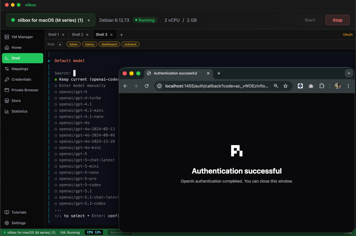356x236 pixels.
Task: Expand the nilbox for macOS VM selector
Action: [x=50, y=20]
